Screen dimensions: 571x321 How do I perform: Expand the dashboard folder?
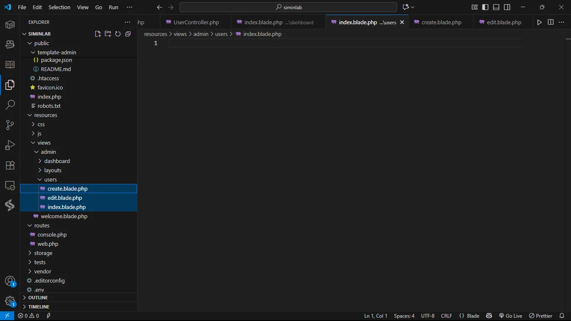[57, 161]
